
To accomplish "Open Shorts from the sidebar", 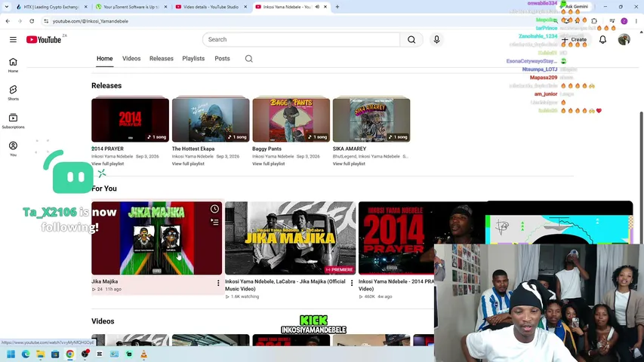I will click(x=13, y=93).
